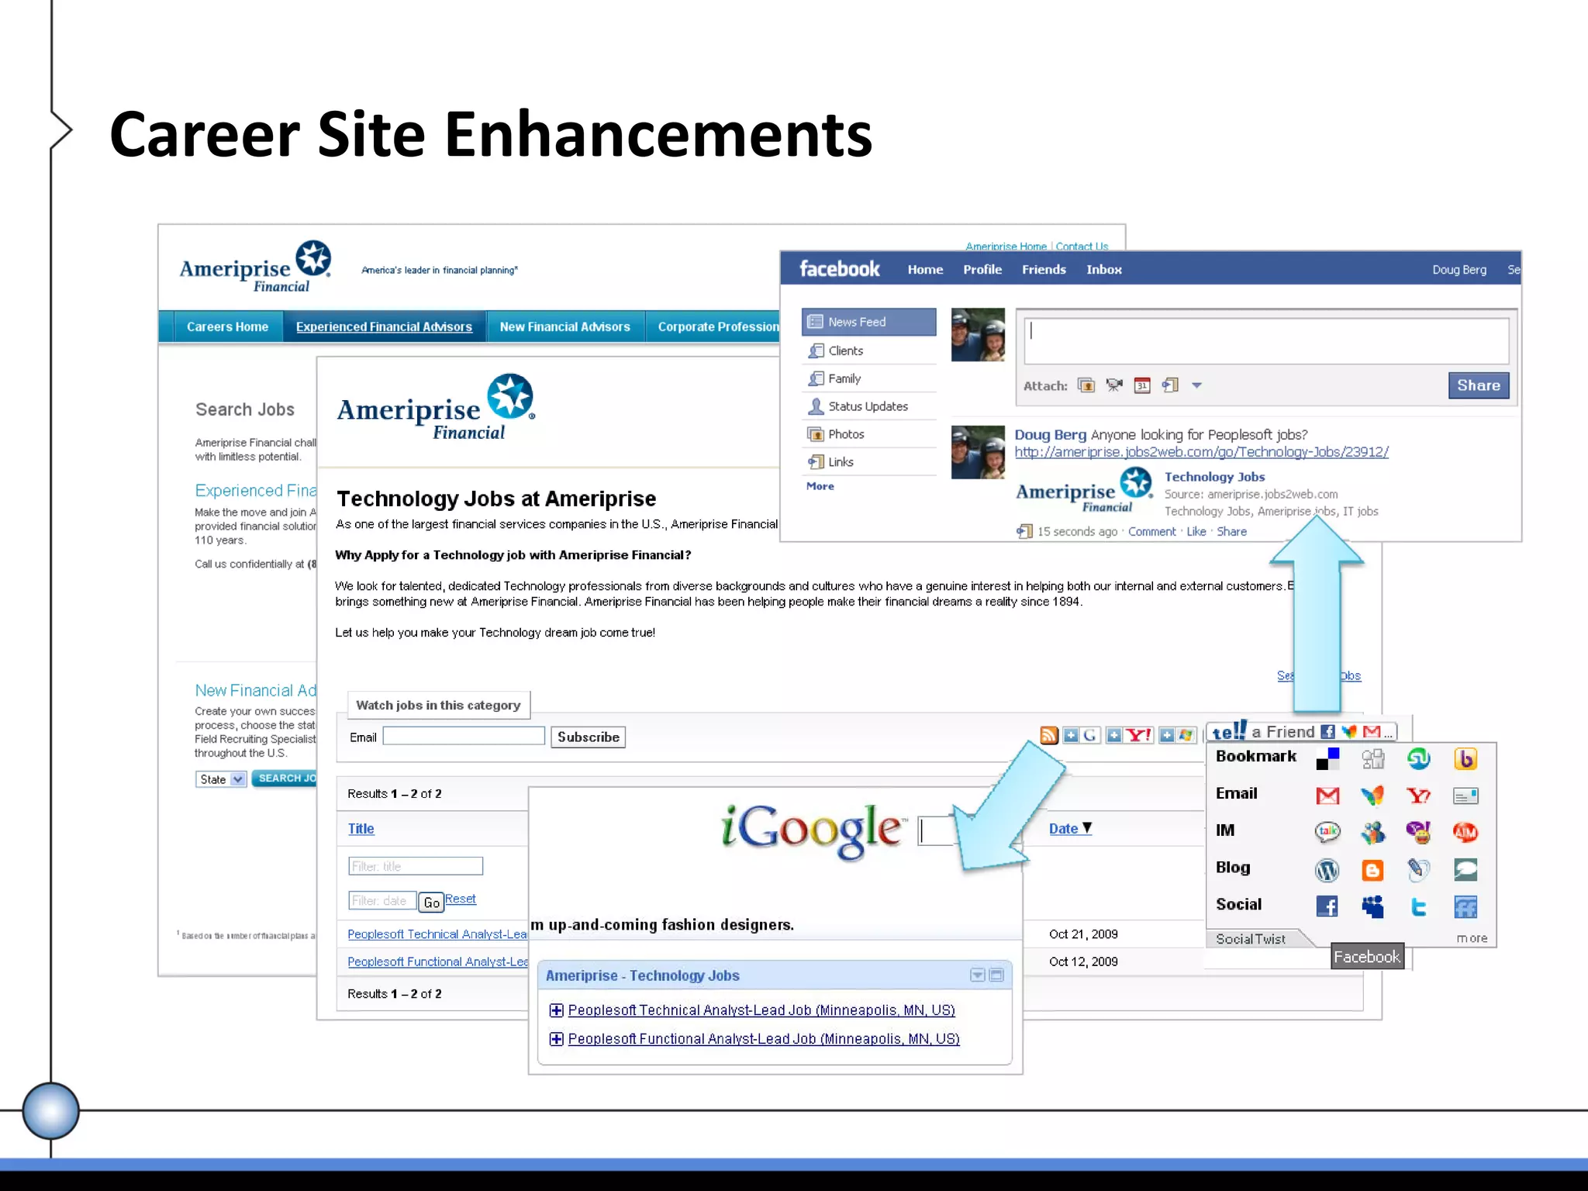Image resolution: width=1588 pixels, height=1191 pixels.
Task: Bookmark the page on Delicious
Action: tap(1327, 758)
